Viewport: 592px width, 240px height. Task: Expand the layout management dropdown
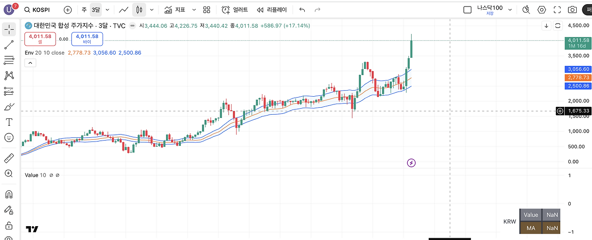510,10
